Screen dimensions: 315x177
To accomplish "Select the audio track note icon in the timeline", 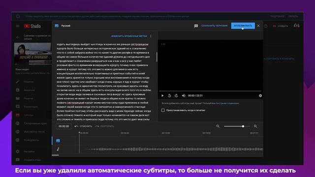I will click(x=58, y=149).
